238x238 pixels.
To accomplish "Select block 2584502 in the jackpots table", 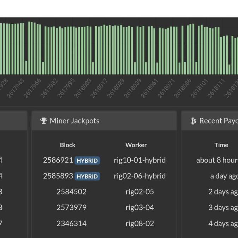I will [x=71, y=192].
